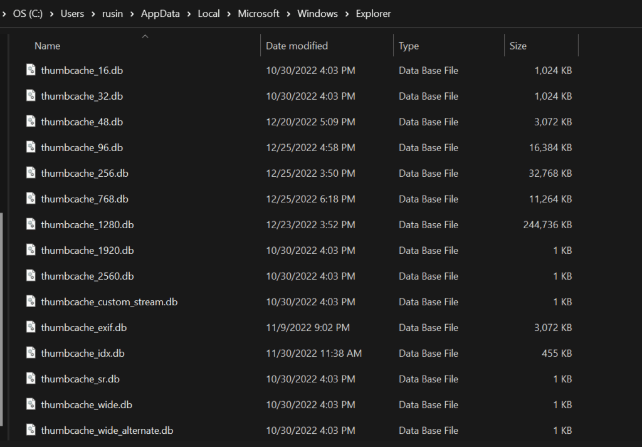Sort the list by Size column
Image resolution: width=642 pixels, height=447 pixels.
[518, 46]
